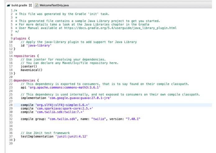Viewport: 216px width, 153px height.
Task: Click the "com.twilio.sdk" group value on line 32
Action: [x=62, y=119]
